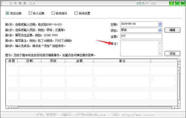The height and width of the screenshot is (118, 186).
Task: Click the 金额 amount input field
Action: 141,36
